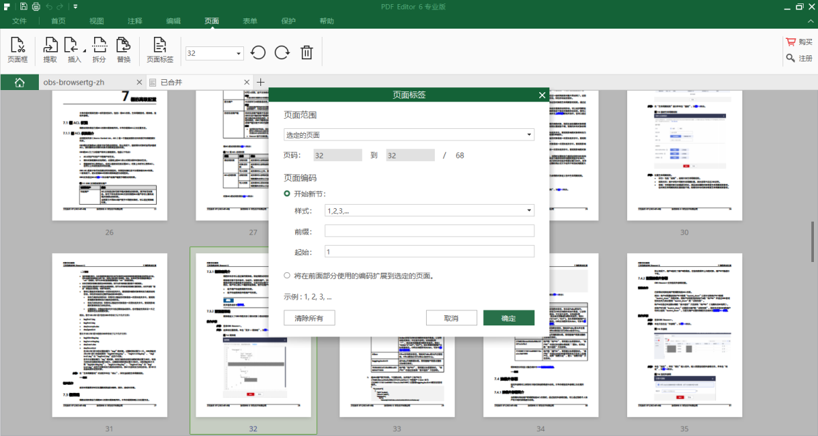Switch to the 表单 ribbon tab
The image size is (818, 436).
(249, 20)
